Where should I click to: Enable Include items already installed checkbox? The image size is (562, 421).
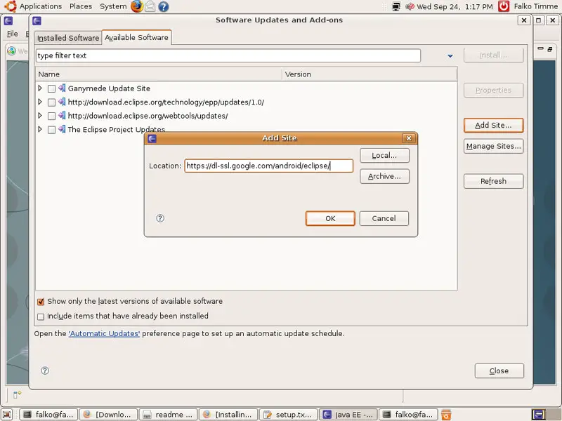pos(41,316)
